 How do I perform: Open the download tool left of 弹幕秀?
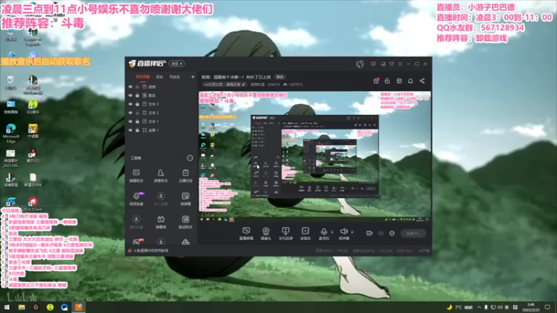click(136, 222)
